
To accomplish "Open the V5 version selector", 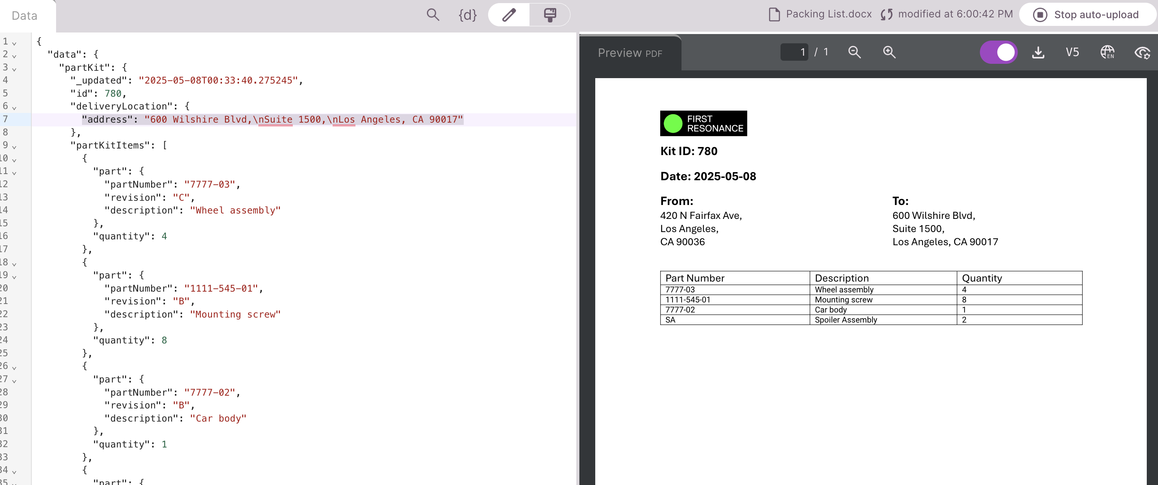I will (1072, 52).
